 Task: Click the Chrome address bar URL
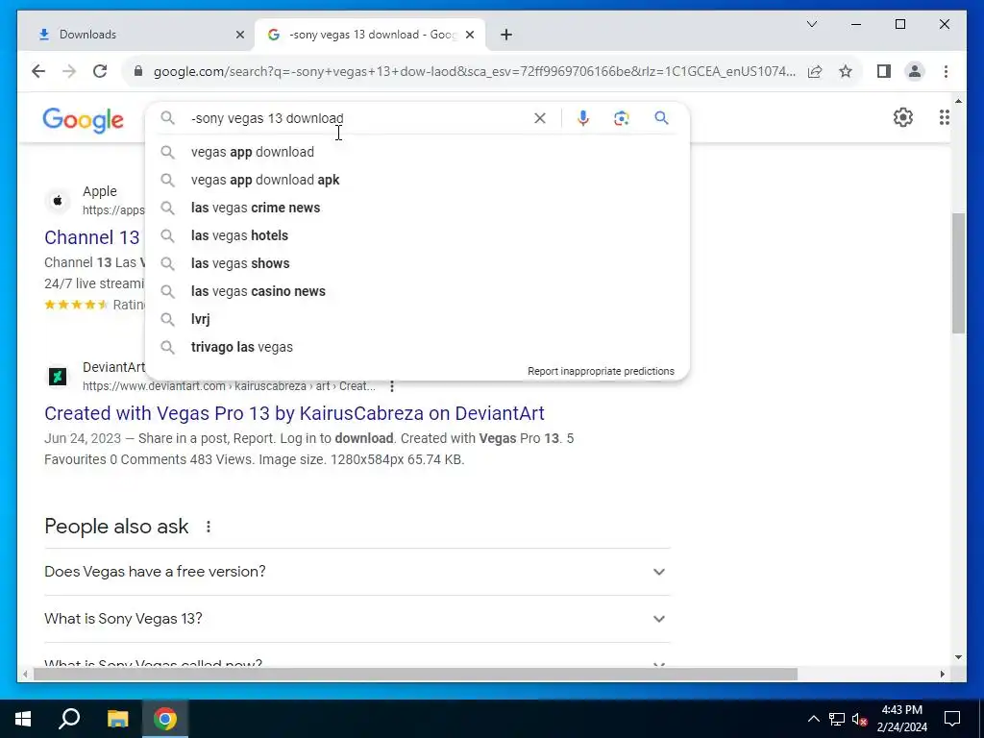[475, 71]
